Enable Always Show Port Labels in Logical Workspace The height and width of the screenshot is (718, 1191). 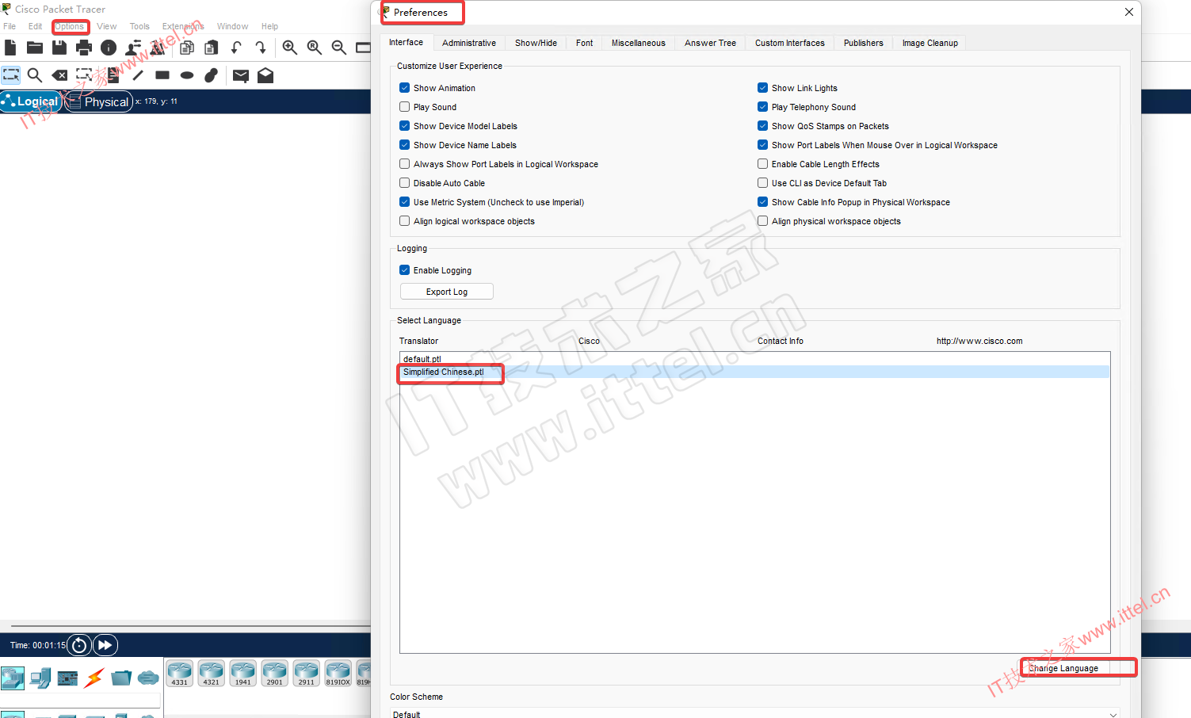coord(405,164)
